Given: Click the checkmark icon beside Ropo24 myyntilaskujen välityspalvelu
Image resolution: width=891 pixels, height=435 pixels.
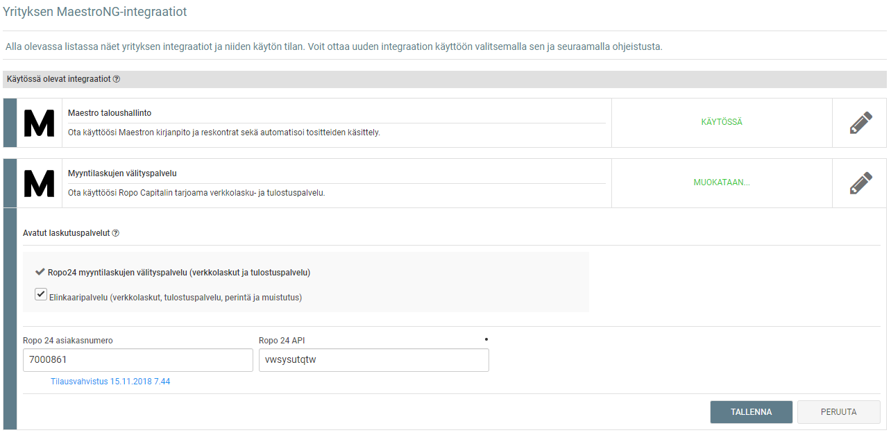Looking at the screenshot, I should tap(40, 272).
